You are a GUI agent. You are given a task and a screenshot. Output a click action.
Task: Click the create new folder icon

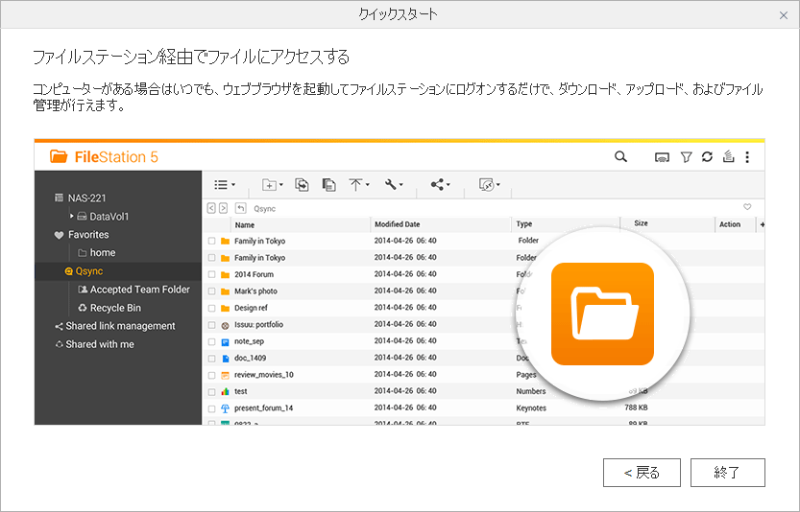tap(269, 184)
